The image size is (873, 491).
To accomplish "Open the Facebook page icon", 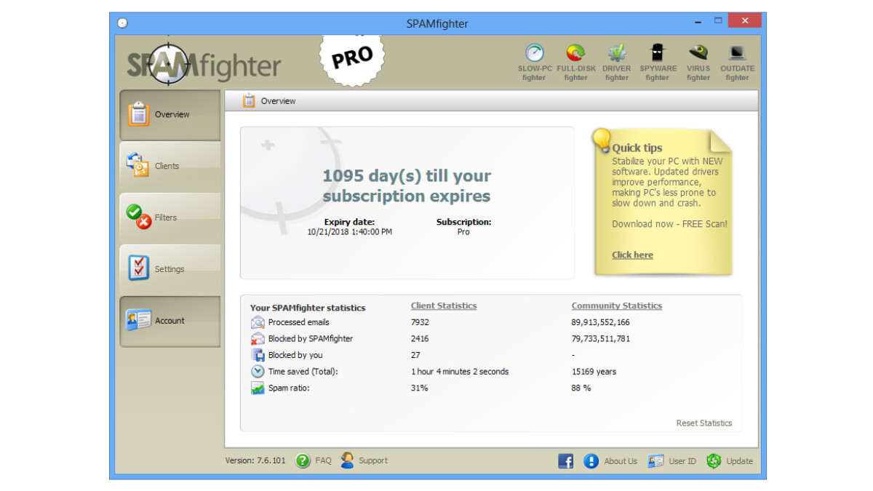I will tap(565, 461).
